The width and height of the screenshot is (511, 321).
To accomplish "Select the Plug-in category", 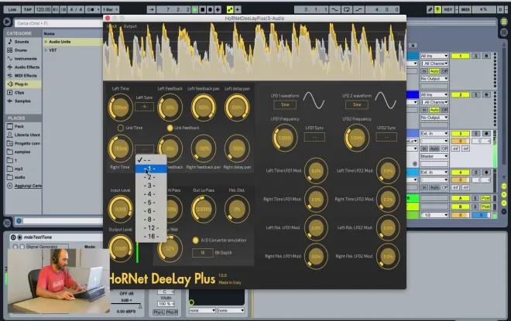I will (23, 84).
